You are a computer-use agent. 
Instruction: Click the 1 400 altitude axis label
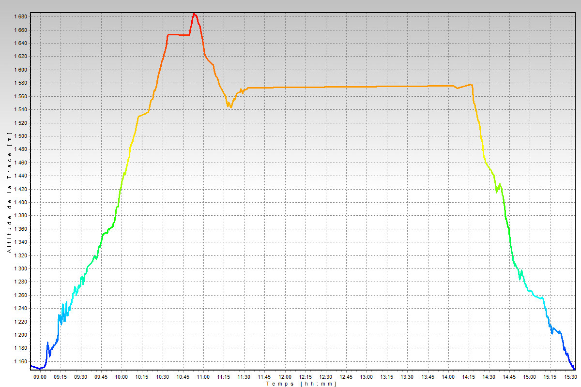pos(20,203)
